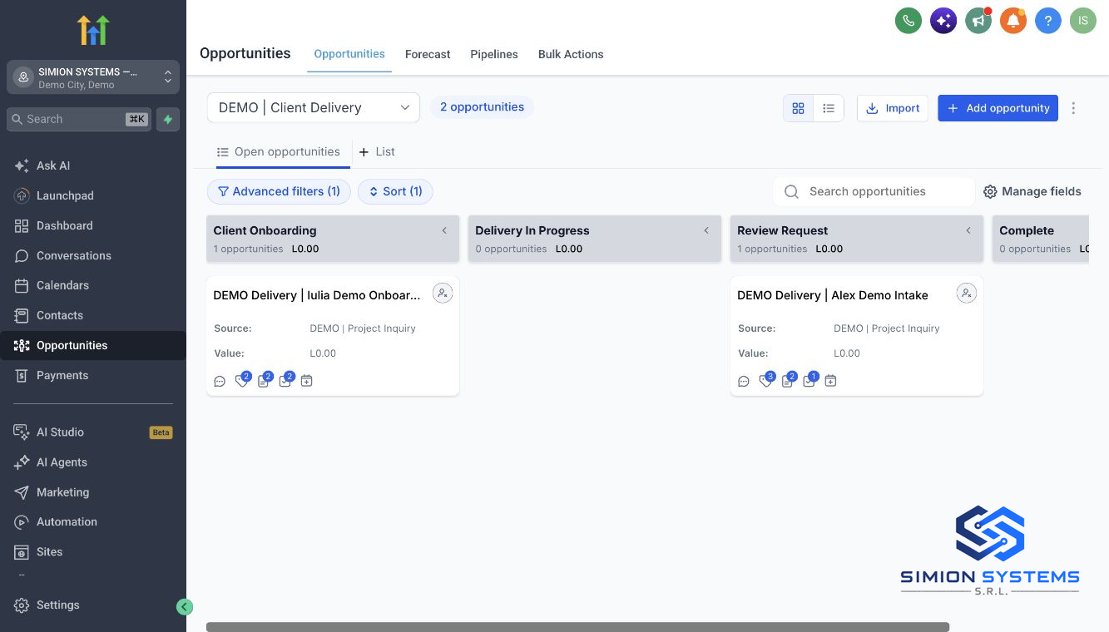Open the SIMION SYSTEMS account switcher
Image resolution: width=1109 pixels, height=632 pixels.
point(93,77)
